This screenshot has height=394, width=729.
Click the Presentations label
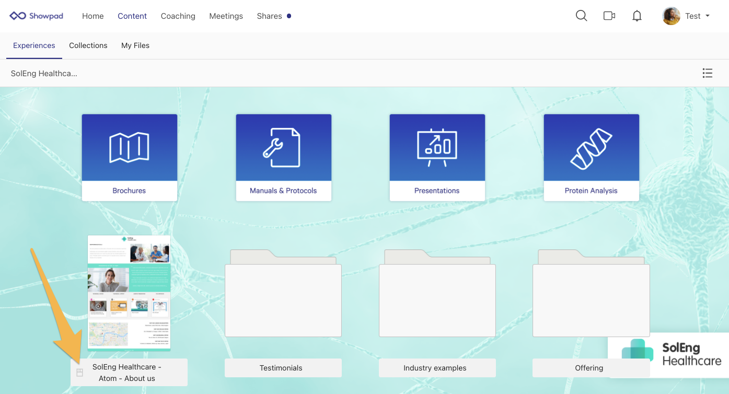click(x=437, y=190)
